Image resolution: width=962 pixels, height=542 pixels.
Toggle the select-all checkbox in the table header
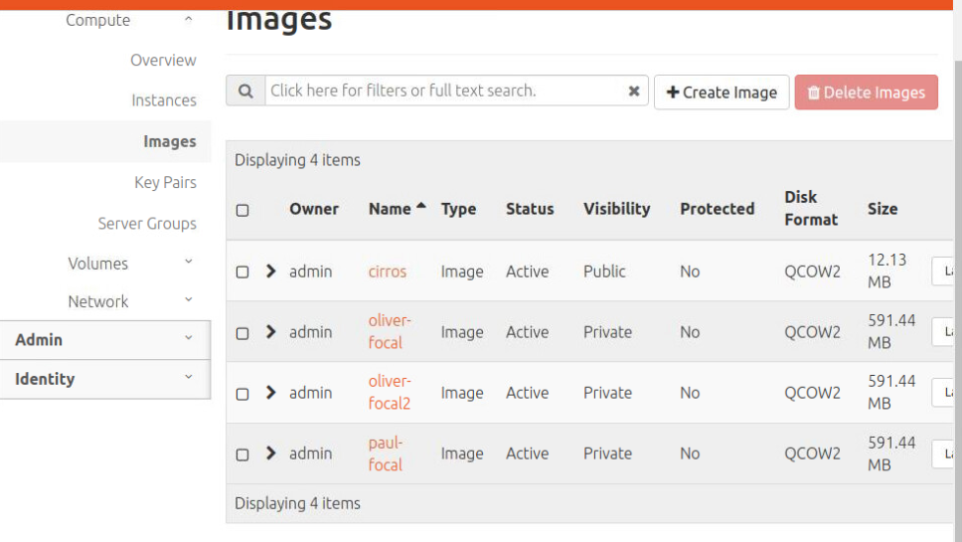242,210
